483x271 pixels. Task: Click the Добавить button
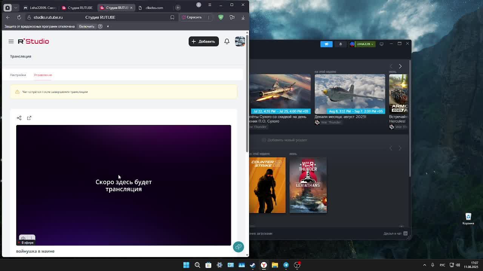click(204, 41)
